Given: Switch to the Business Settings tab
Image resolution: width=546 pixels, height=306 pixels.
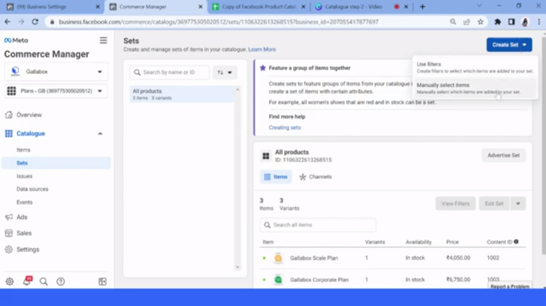Looking at the screenshot, I should point(52,6).
